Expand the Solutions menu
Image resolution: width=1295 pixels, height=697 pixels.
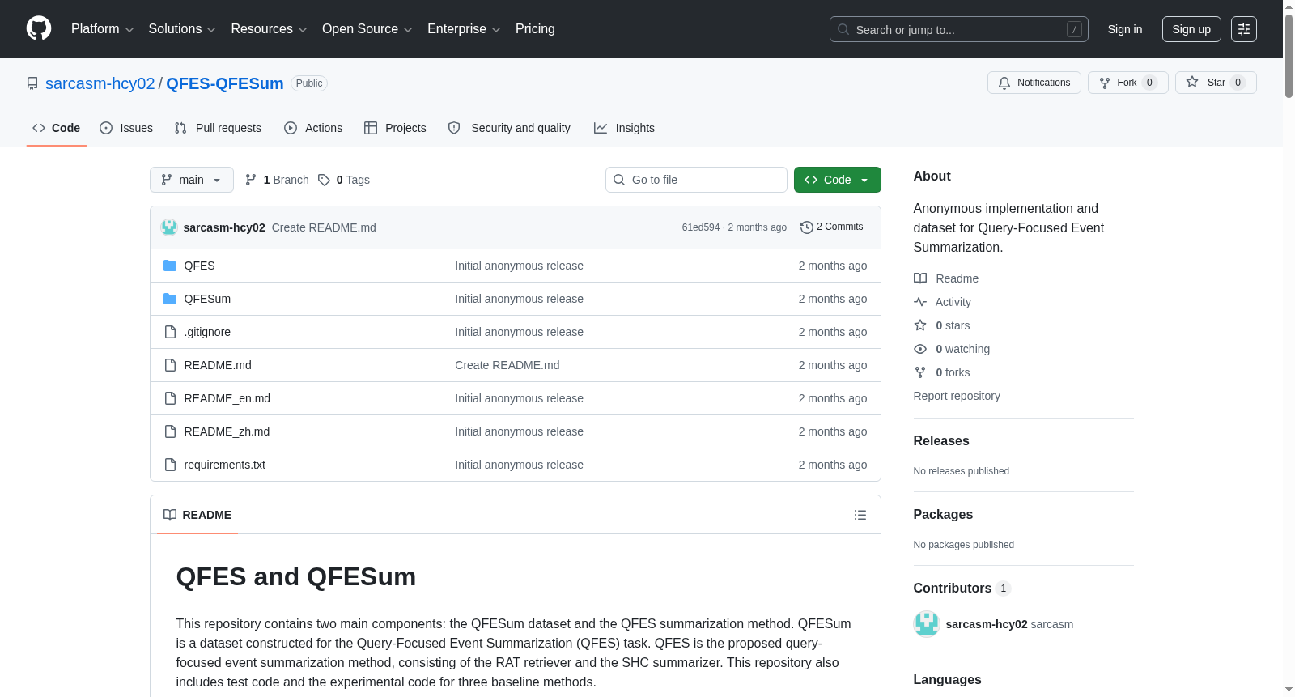[182, 29]
